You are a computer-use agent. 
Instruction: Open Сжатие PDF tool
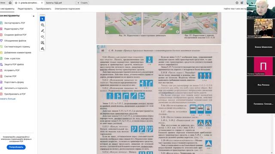coord(10,76)
